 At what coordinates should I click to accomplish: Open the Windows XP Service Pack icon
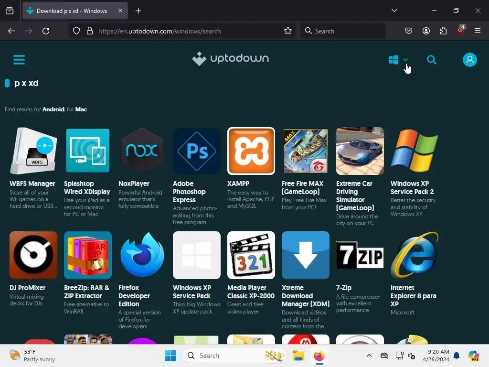[196, 255]
